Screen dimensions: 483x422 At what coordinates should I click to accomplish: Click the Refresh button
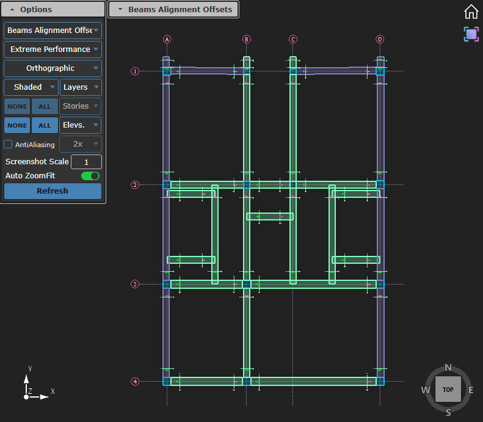point(53,191)
